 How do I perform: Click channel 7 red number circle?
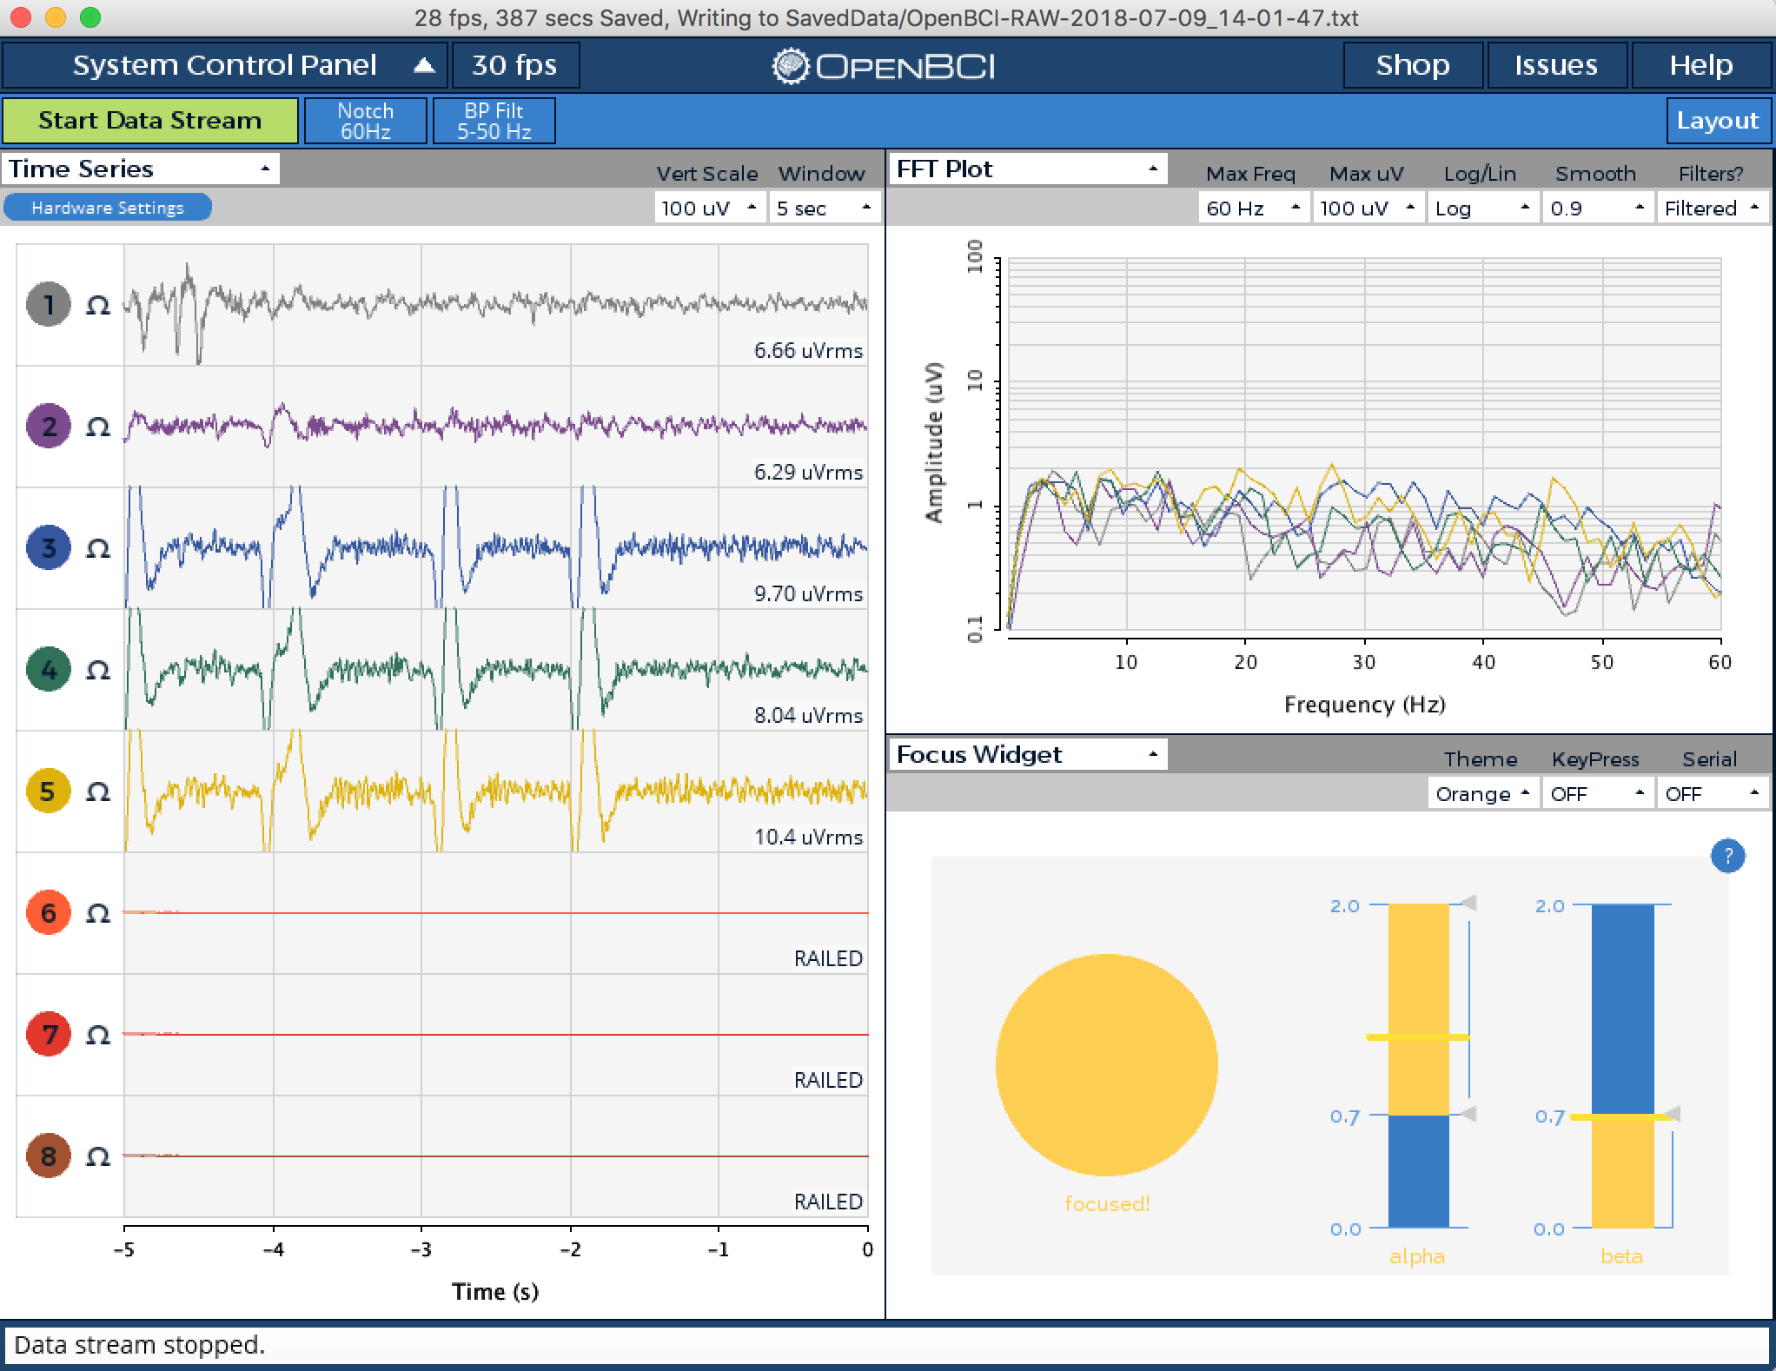(49, 1034)
